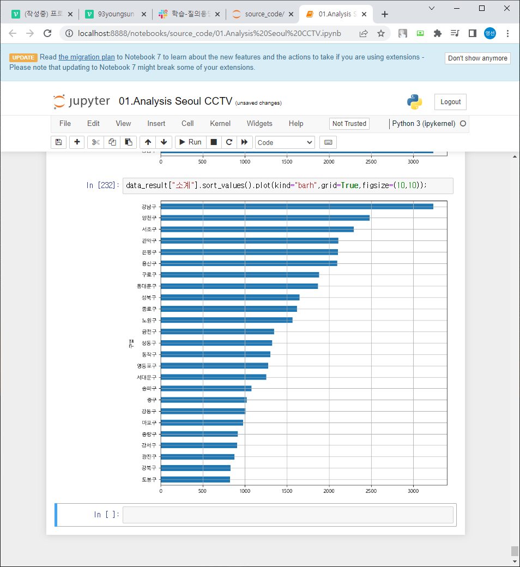Screen dimensions: 520x567
Task: Open the Insert menu
Action: coord(156,124)
